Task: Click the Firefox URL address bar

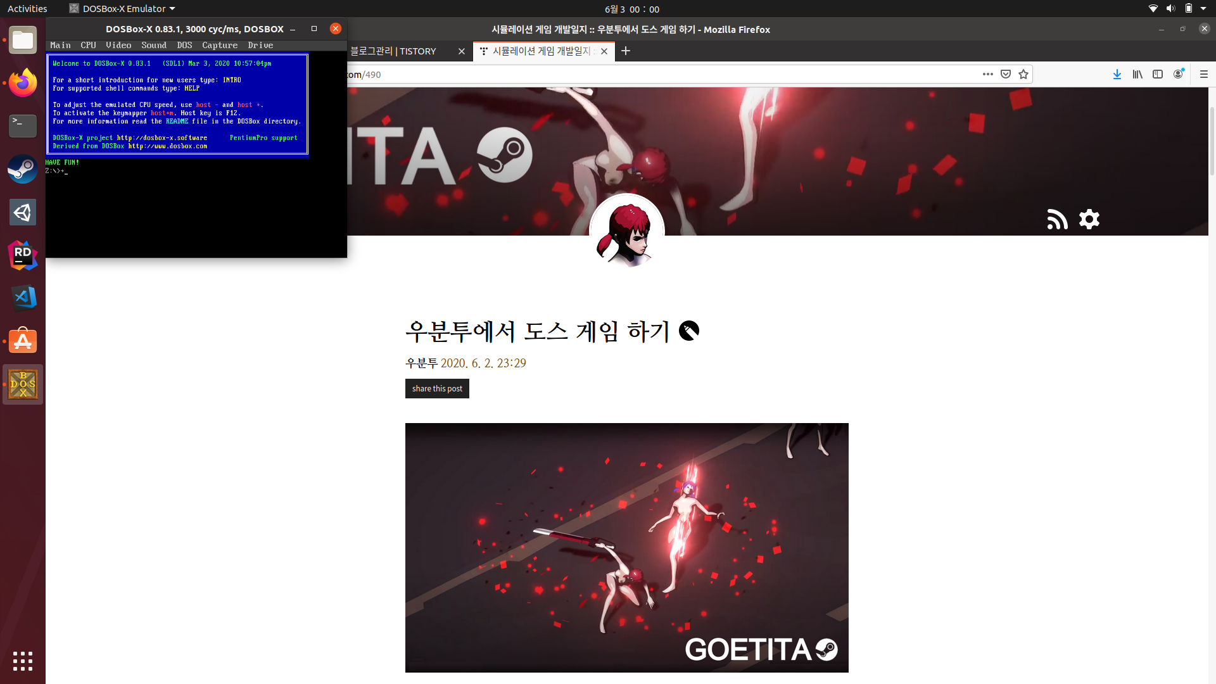Action: [633, 74]
